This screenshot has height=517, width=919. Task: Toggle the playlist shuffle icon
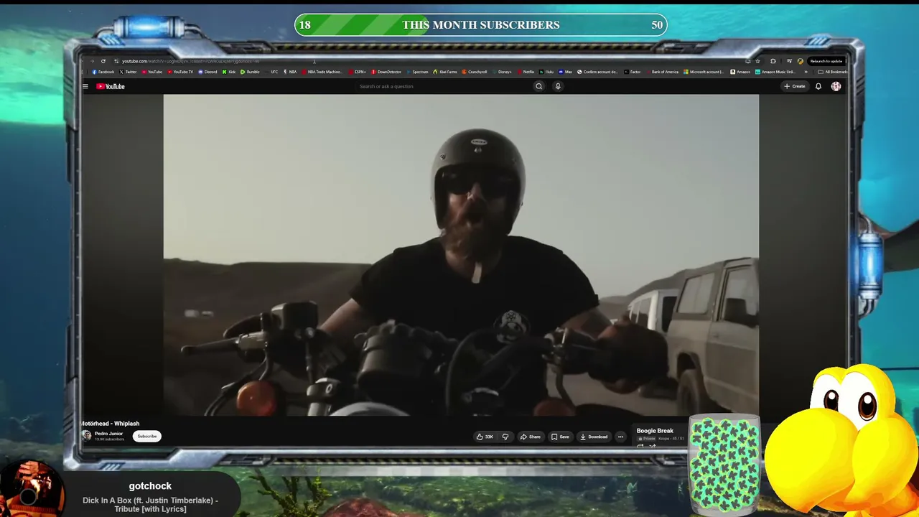[x=652, y=446]
